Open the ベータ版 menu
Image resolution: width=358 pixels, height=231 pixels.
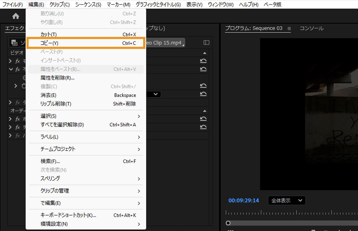(x=273, y=5)
